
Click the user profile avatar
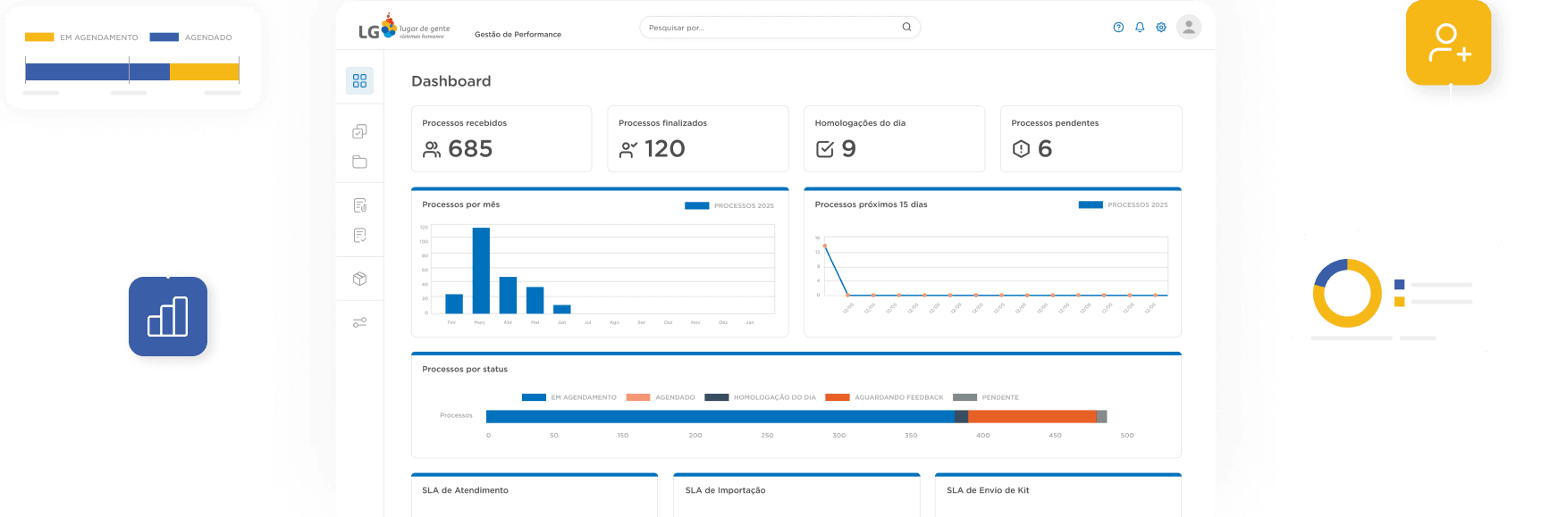1188,28
